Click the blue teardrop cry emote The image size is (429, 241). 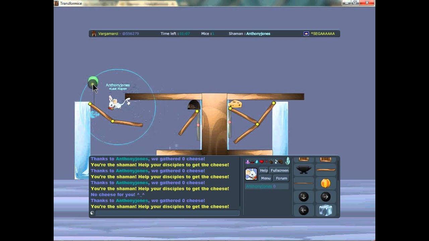257,162
